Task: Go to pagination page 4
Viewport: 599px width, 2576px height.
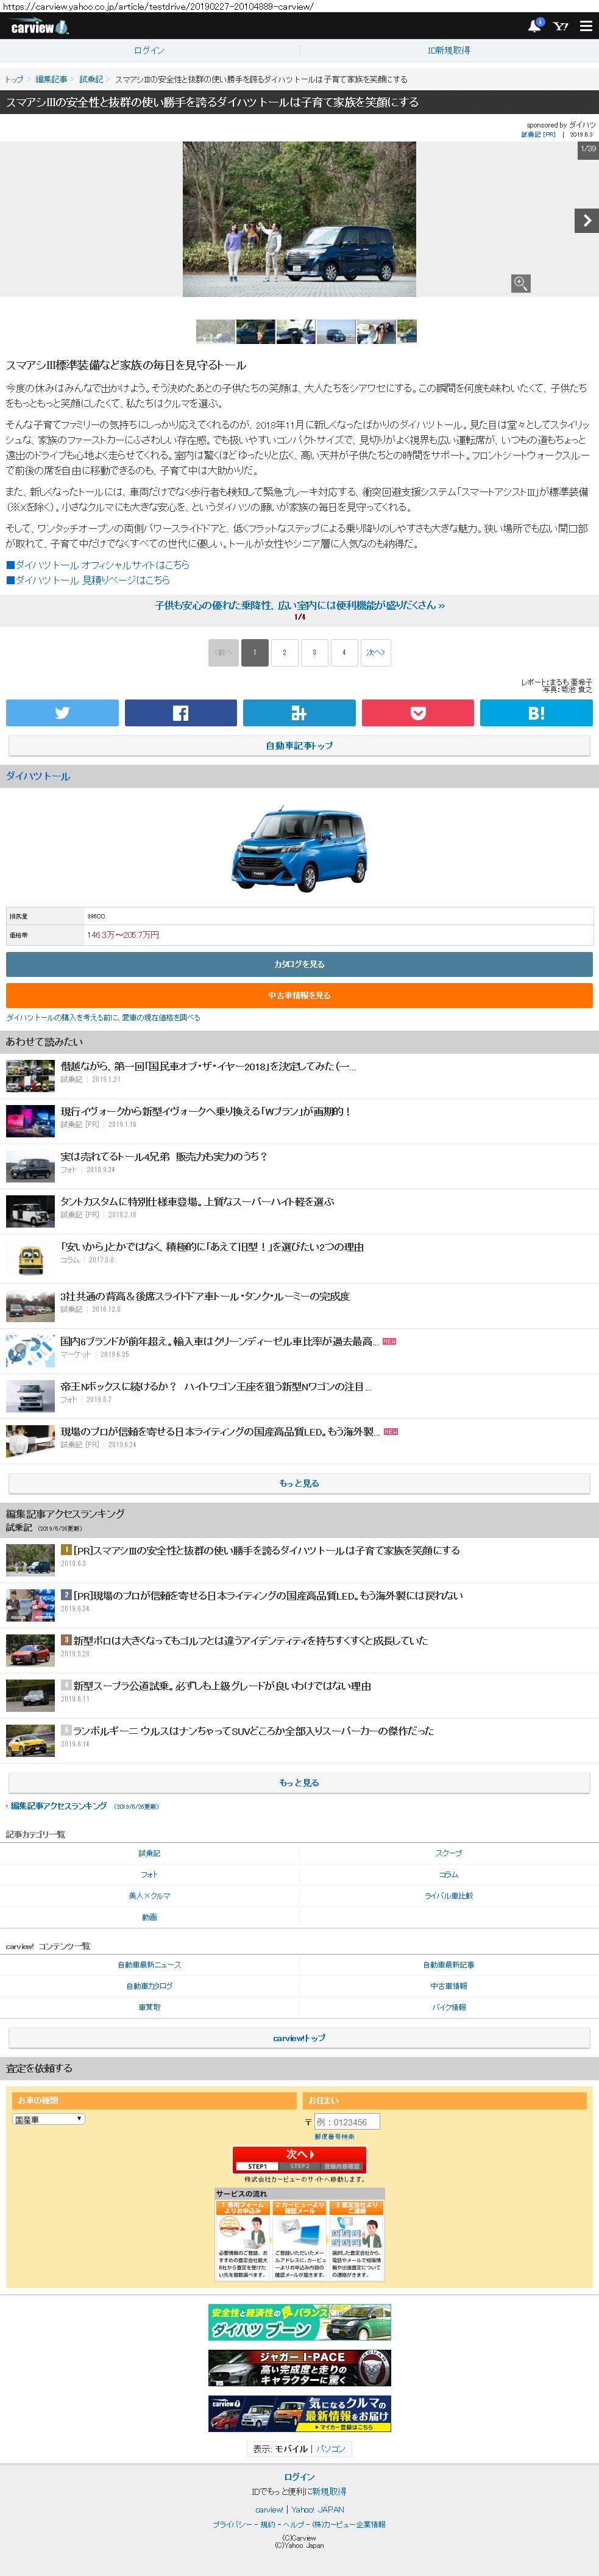Action: [344, 652]
